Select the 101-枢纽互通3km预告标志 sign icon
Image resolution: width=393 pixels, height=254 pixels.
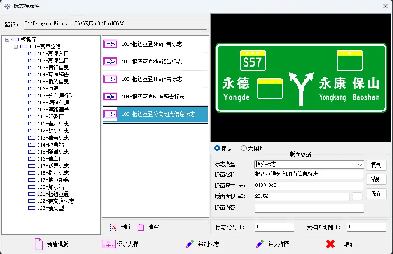(111, 44)
